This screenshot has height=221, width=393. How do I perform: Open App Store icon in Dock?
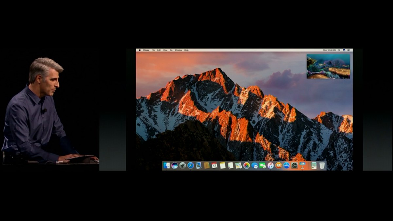coord(287,165)
